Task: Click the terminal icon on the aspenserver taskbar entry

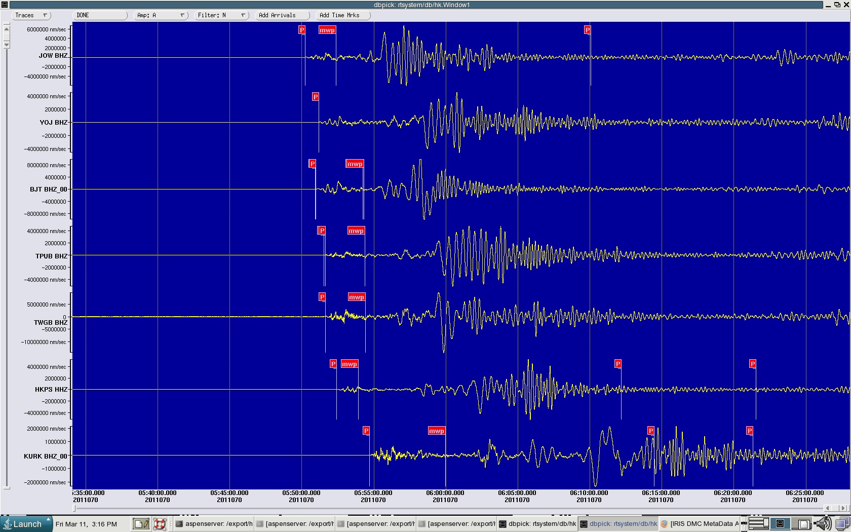Action: [180, 524]
